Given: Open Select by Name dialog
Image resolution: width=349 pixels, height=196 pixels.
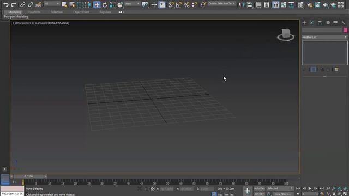Looking at the screenshot, I should click(x=72, y=4).
